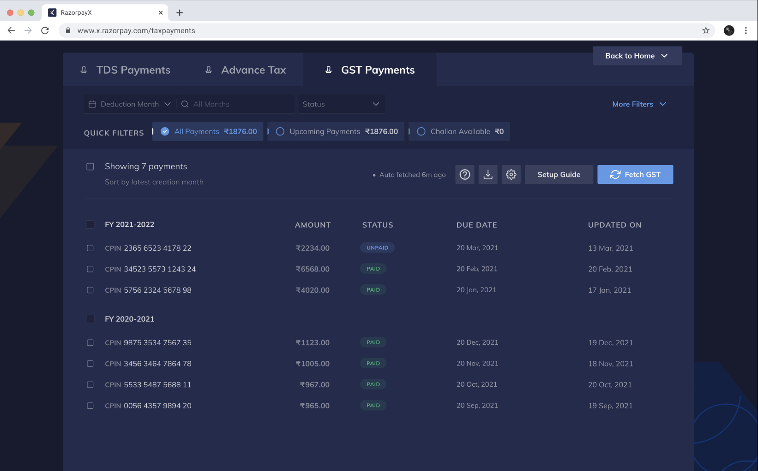Check the FY 2021-2022 group checkbox
Image resolution: width=758 pixels, height=471 pixels.
(x=90, y=224)
